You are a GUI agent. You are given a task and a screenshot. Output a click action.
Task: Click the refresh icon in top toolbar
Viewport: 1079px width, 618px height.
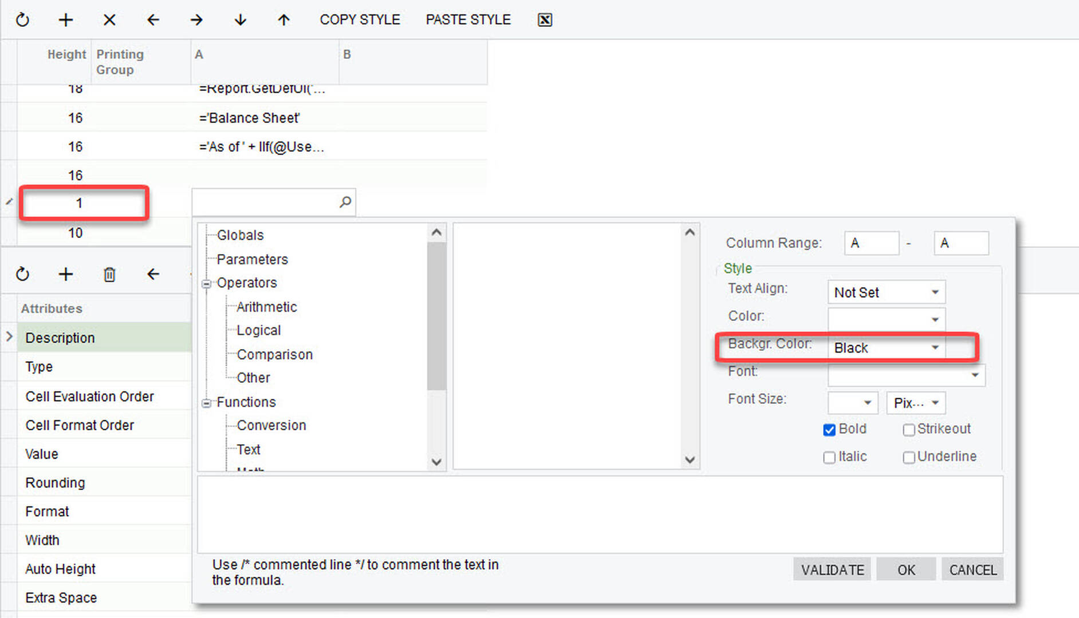22,20
